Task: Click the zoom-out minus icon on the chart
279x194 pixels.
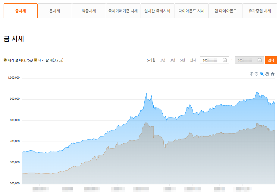Action: [256, 74]
